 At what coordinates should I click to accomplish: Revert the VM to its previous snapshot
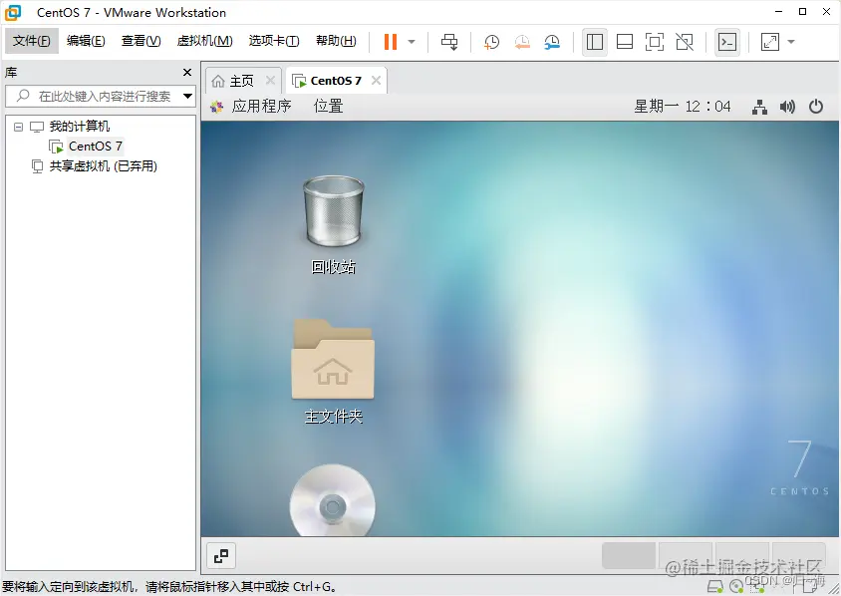tap(522, 41)
